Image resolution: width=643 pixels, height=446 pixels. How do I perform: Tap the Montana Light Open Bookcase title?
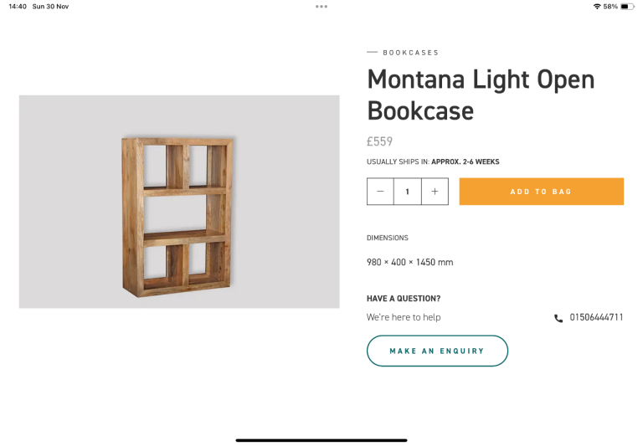[481, 95]
